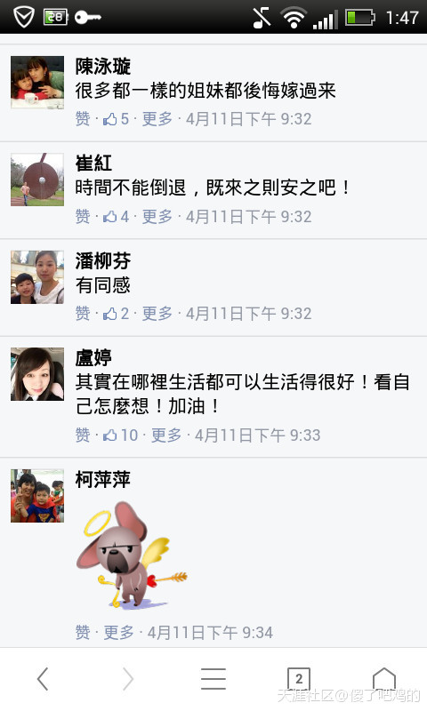Tap the browser forward arrow
The image size is (427, 711).
[x=128, y=679]
